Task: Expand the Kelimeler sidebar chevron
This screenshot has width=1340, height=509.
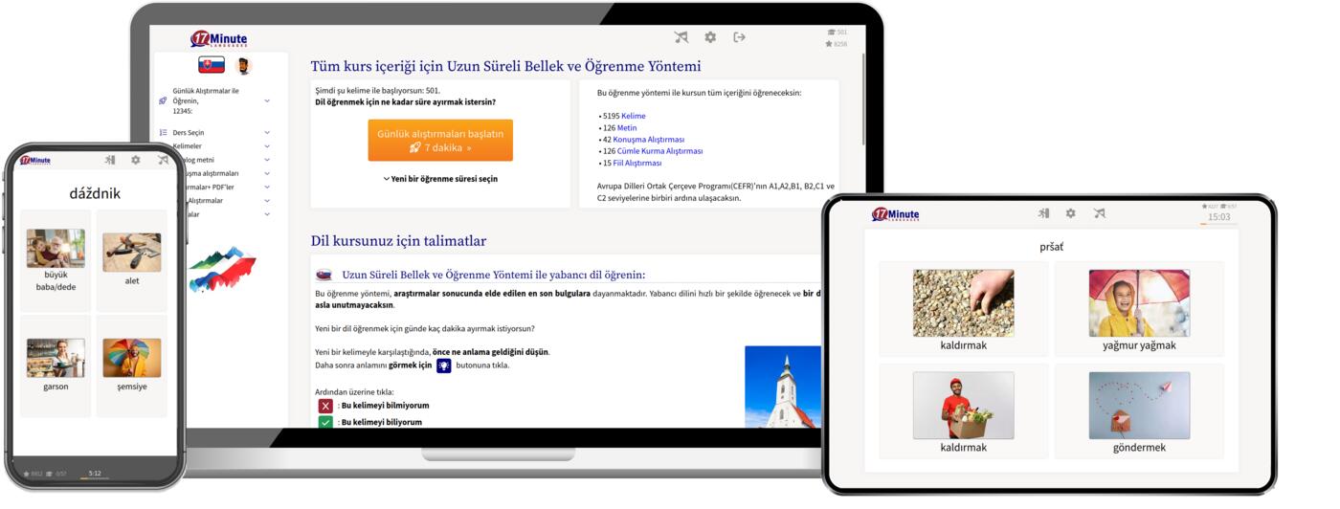Action: (x=267, y=146)
